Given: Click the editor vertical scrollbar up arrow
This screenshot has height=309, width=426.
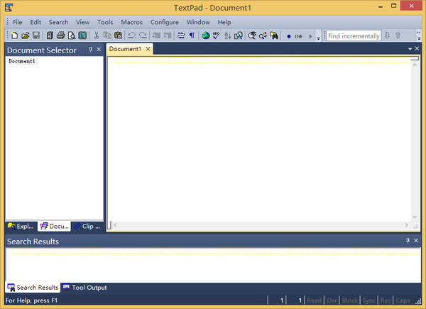Looking at the screenshot, I should [x=415, y=65].
